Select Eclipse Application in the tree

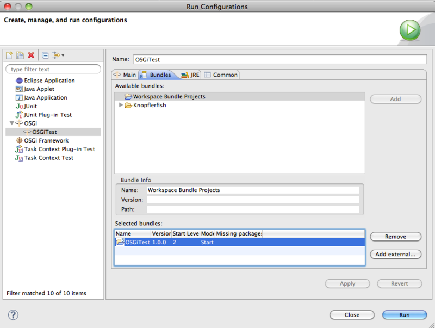point(49,81)
